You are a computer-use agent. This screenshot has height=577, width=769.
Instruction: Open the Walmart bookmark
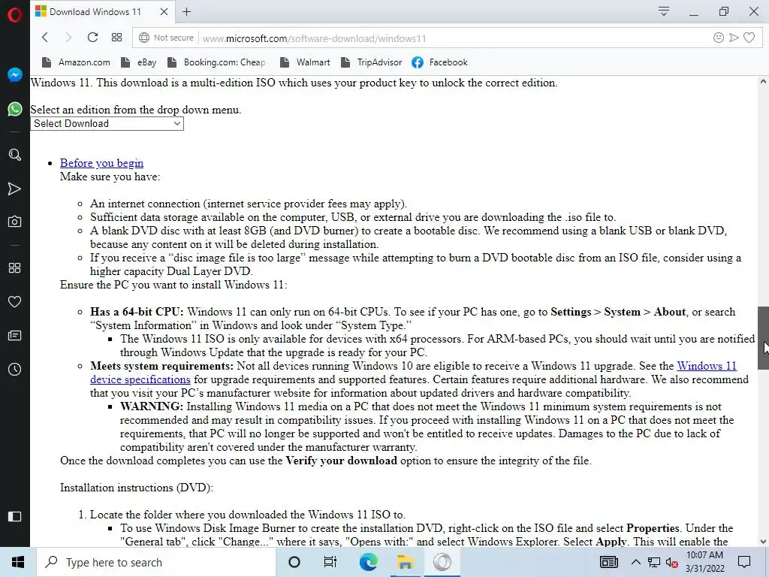click(x=305, y=62)
